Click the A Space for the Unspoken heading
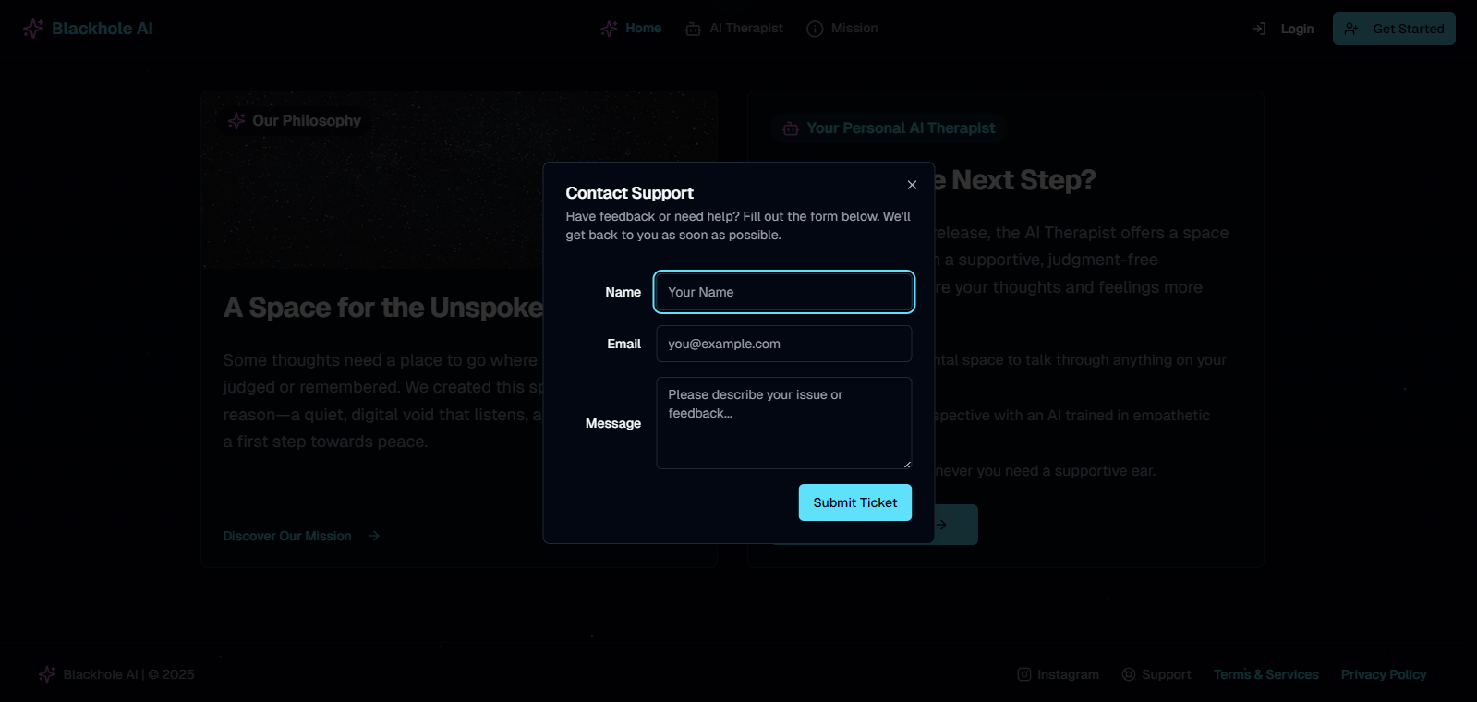This screenshot has height=702, width=1477. coord(383,308)
